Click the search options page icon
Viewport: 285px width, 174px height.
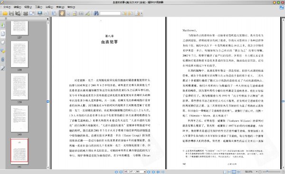tap(137, 13)
